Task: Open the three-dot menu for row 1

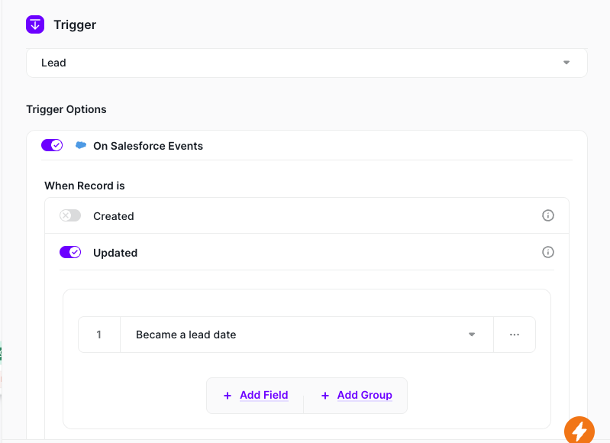Action: tap(515, 335)
